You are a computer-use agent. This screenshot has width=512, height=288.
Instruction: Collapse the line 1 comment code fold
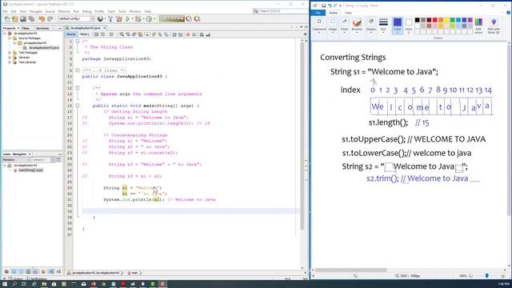pyautogui.click(x=78, y=41)
